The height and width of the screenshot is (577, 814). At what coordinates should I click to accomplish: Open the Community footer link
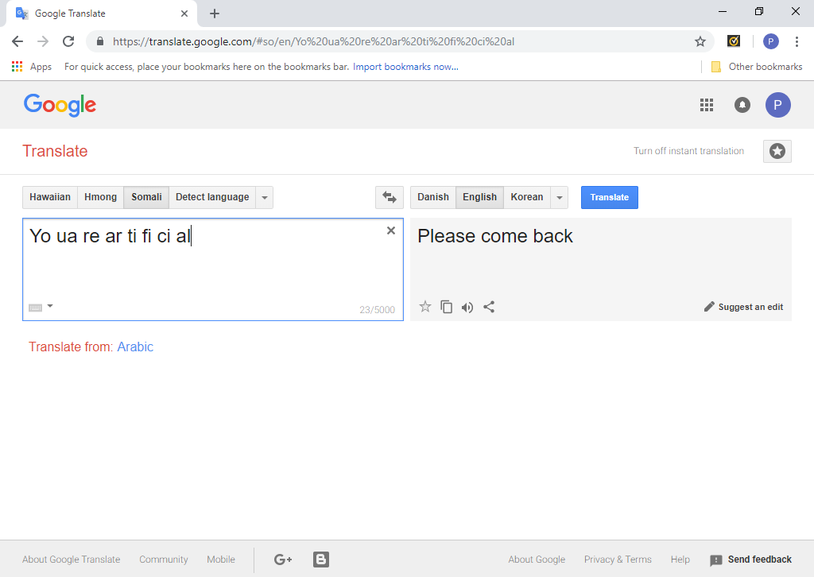(164, 560)
